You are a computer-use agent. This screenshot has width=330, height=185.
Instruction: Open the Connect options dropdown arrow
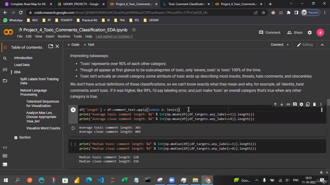(287, 45)
